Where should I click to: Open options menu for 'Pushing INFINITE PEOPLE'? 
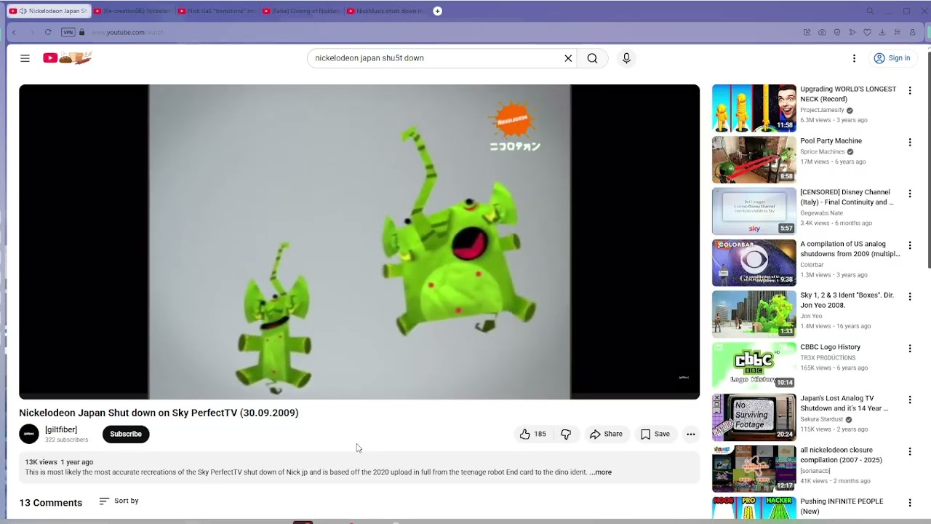click(910, 503)
